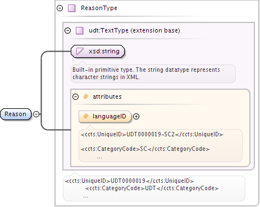This screenshot has height=207, width=260.
Task: Click the ReasonType title label
Action: click(99, 8)
